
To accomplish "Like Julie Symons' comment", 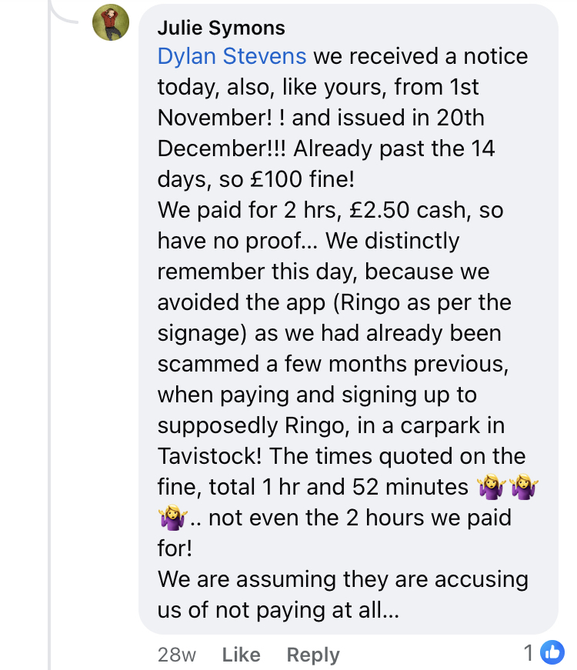I will (x=241, y=654).
